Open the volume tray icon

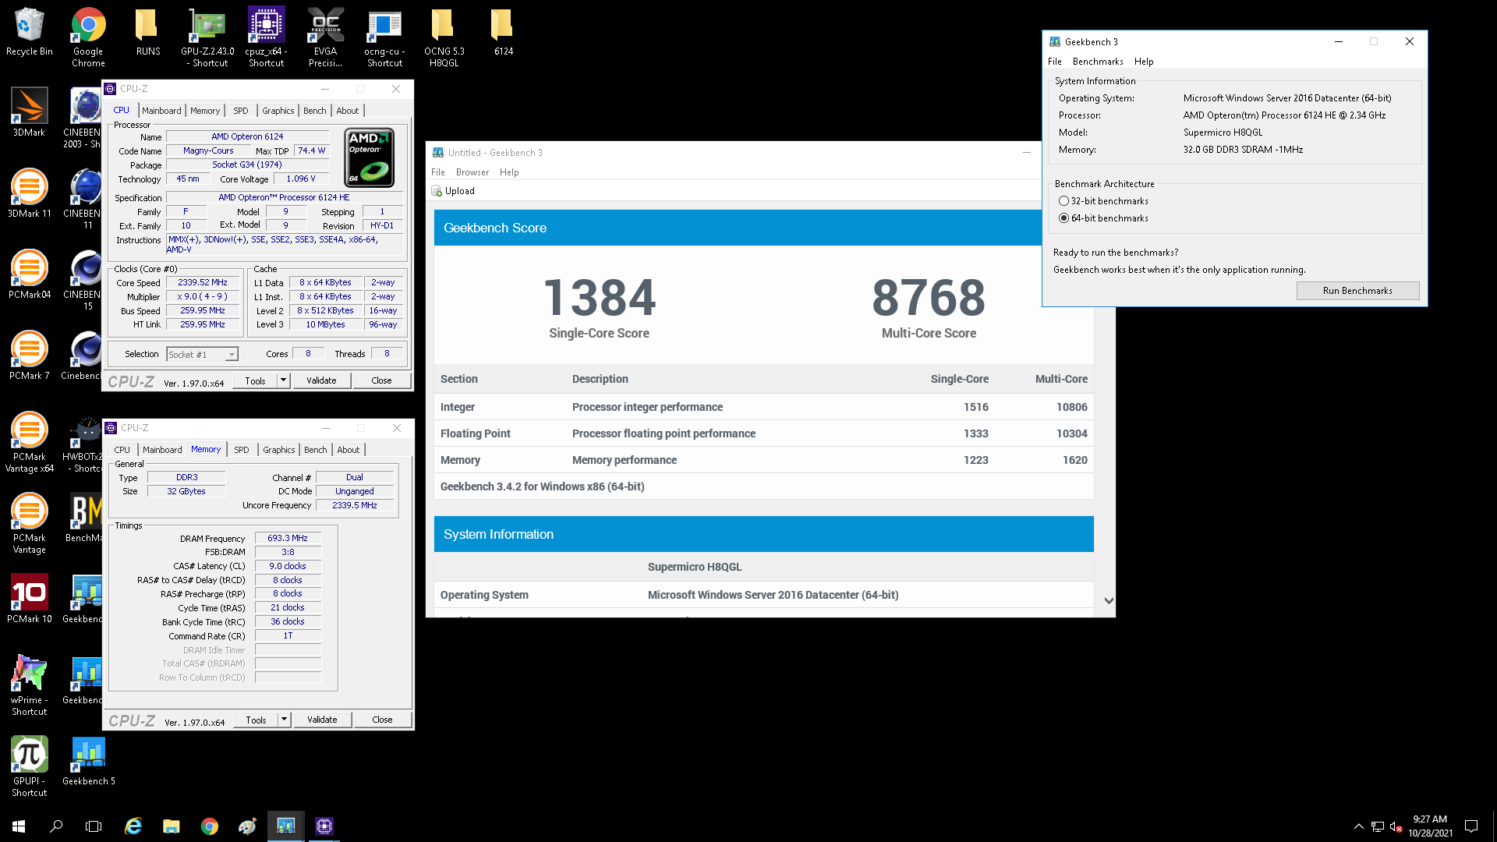[1396, 826]
